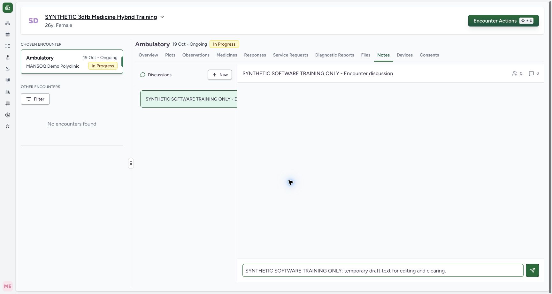Focus the message draft input field

pos(383,270)
